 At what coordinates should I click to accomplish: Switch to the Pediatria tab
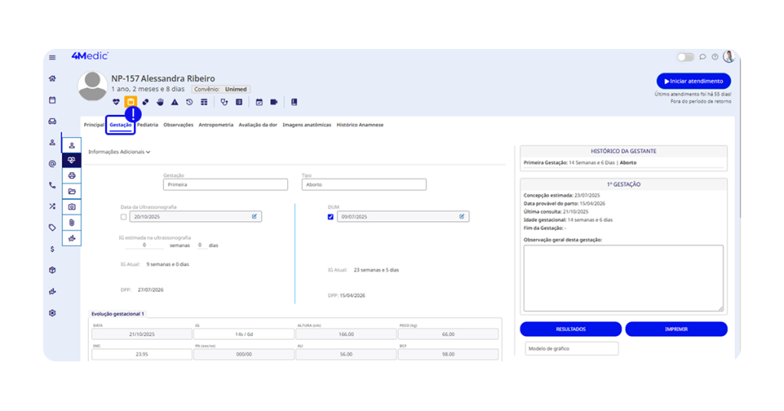point(147,125)
